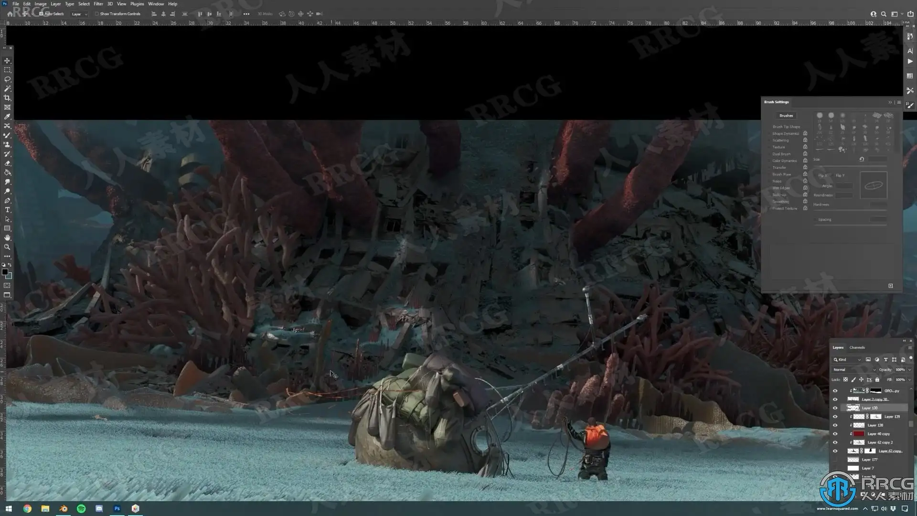Open the Filter menu
Viewport: 917px width, 516px height.
pyautogui.click(x=98, y=4)
